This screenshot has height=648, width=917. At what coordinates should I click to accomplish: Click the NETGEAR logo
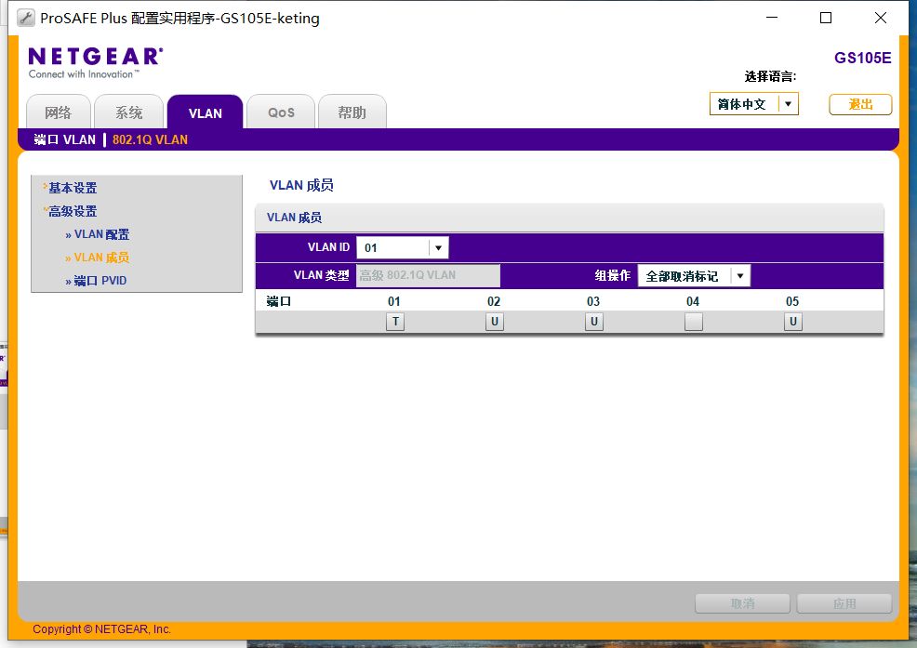(95, 62)
